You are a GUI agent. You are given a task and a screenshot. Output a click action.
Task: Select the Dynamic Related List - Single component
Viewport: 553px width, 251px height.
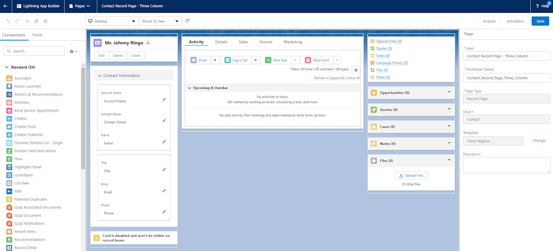tap(34, 143)
